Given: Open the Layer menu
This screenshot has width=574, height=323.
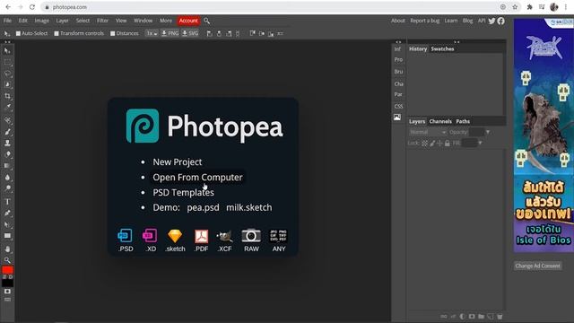Looking at the screenshot, I should (62, 21).
